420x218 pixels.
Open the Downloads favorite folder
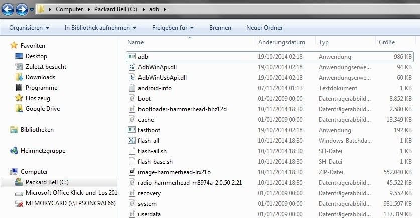(x=40, y=77)
